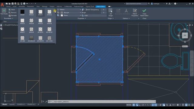Image resolution: width=194 pixels, height=109 pixels.
Task: Open the AutoCAD application menu logo
Action: click(x=2, y=5)
